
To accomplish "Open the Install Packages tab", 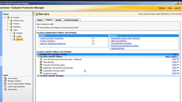I will [71, 20].
